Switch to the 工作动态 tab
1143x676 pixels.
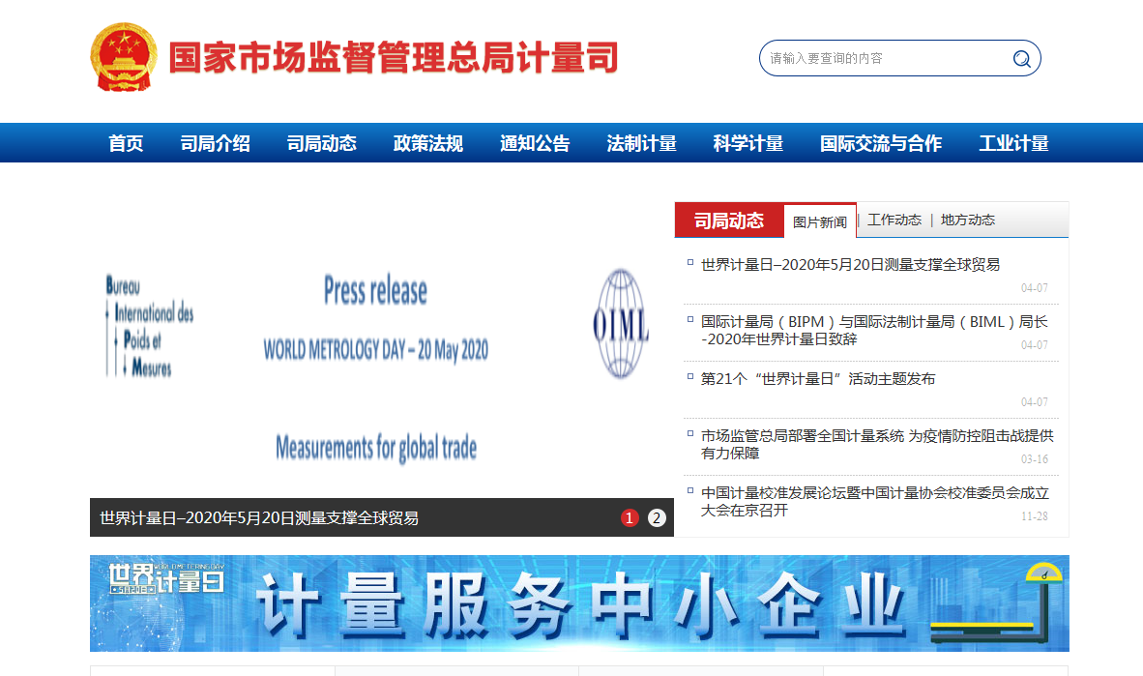tap(894, 220)
